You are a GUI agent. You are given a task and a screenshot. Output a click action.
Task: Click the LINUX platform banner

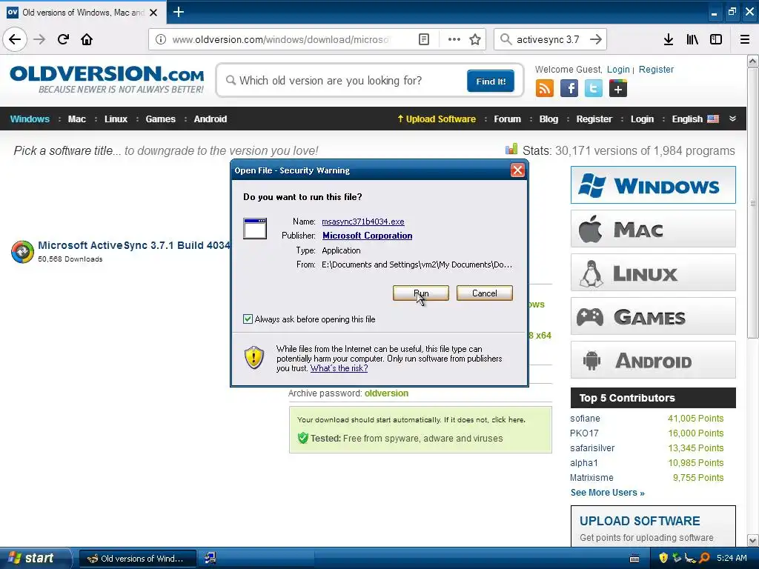[x=653, y=273]
